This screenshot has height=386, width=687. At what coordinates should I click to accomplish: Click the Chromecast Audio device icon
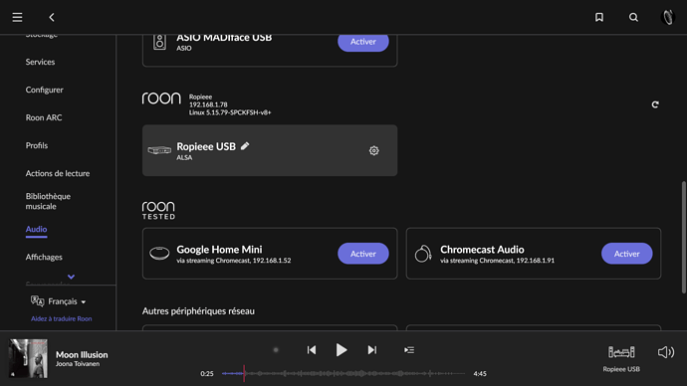[x=423, y=254]
